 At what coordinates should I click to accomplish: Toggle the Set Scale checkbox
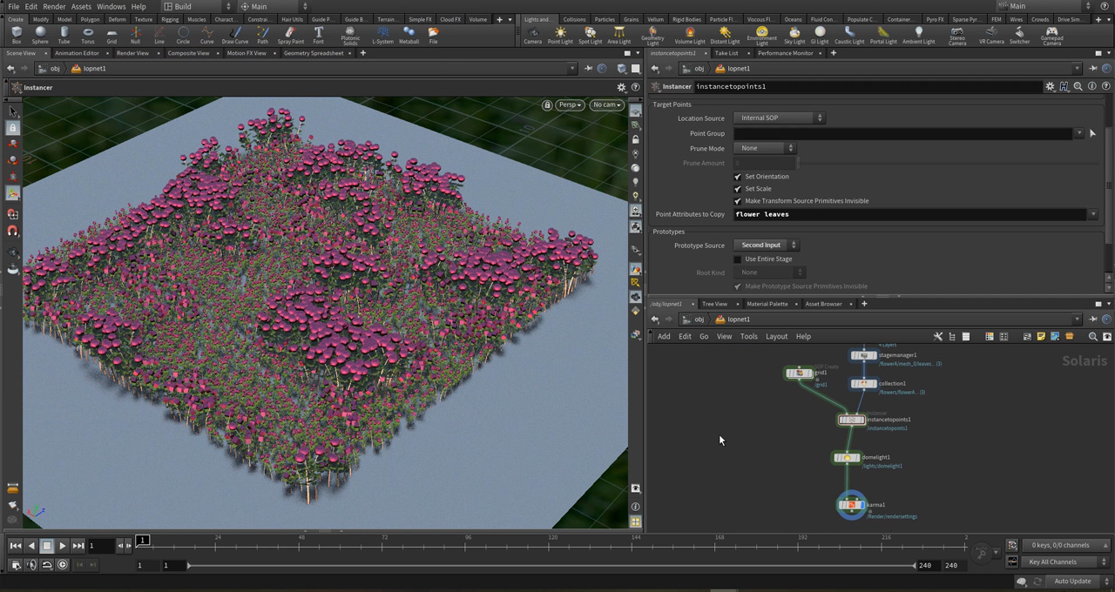(738, 189)
